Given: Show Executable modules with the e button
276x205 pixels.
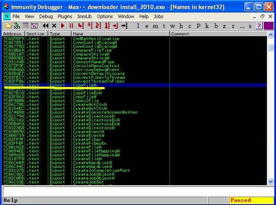Looking at the screenshot, I should point(147,26).
